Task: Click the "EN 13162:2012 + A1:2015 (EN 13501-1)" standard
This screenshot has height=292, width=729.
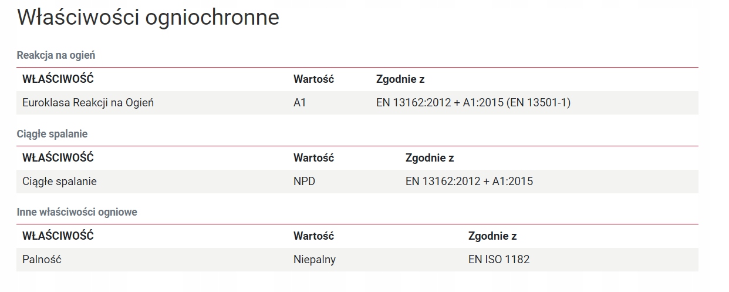Action: tap(473, 103)
